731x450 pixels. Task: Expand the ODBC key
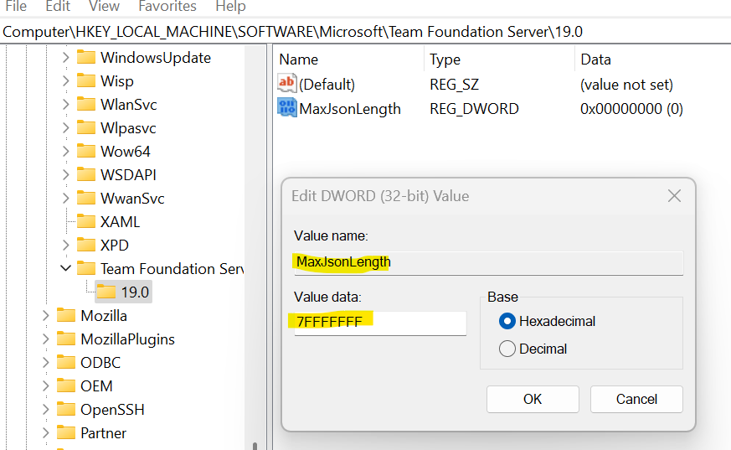[x=46, y=362]
